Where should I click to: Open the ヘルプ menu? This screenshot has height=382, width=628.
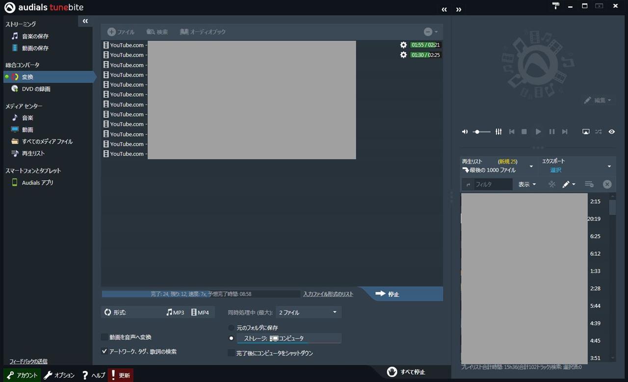coord(93,375)
